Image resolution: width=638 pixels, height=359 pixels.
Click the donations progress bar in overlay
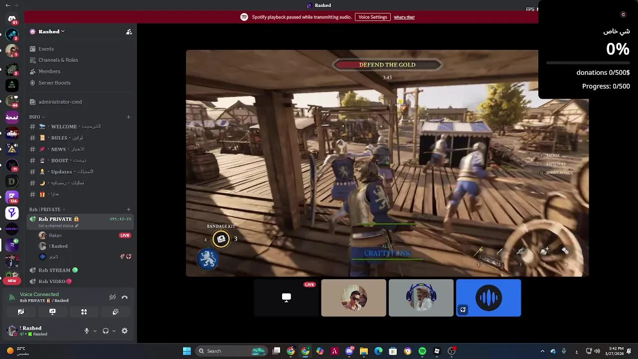pyautogui.click(x=588, y=63)
